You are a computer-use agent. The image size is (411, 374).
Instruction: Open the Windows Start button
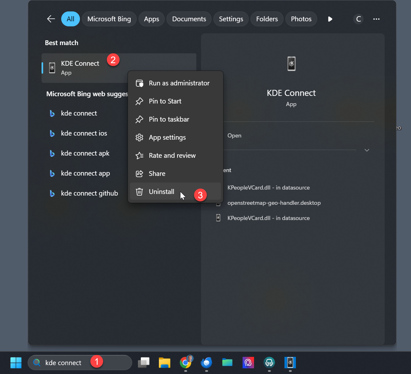tap(16, 363)
